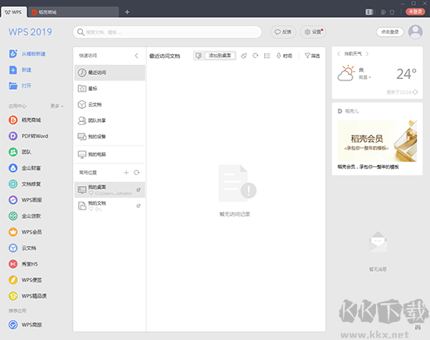Open the WPS便签 notes app
Viewport: 430px width, 340px height.
[x=25, y=280]
